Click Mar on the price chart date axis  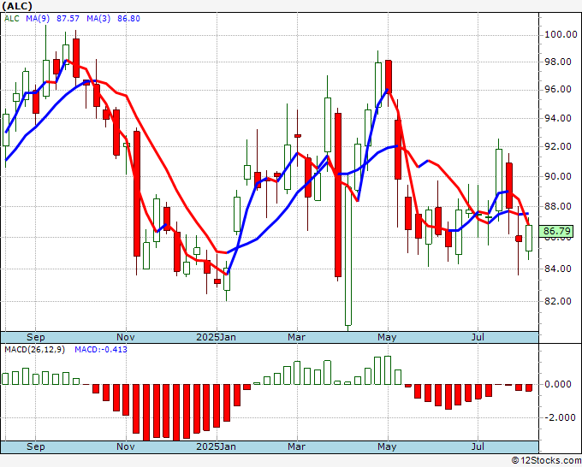297,338
